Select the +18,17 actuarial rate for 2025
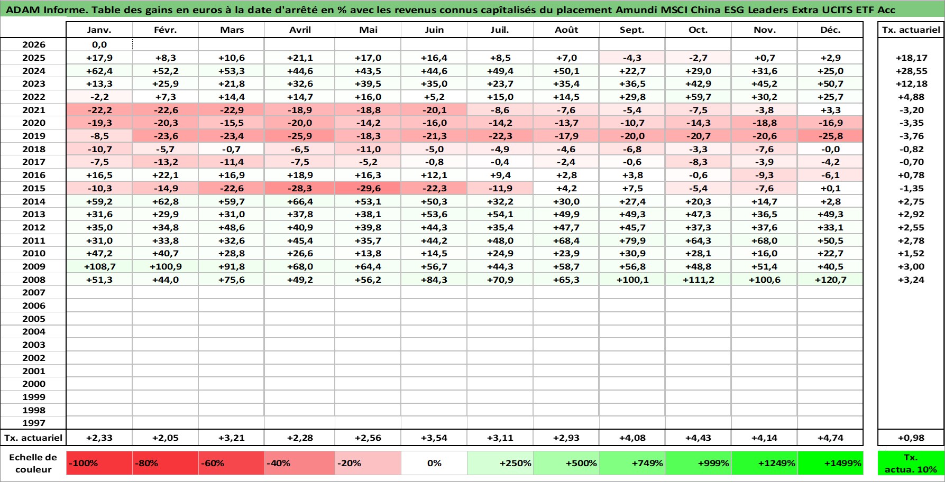The width and height of the screenshot is (945, 482). (911, 58)
